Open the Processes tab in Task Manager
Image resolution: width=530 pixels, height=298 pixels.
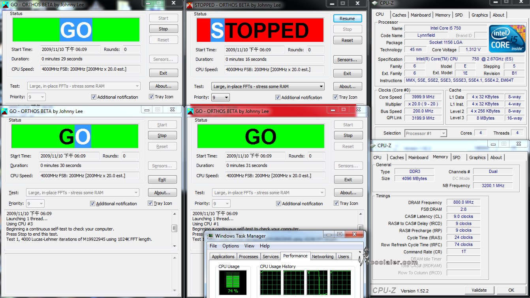click(248, 257)
